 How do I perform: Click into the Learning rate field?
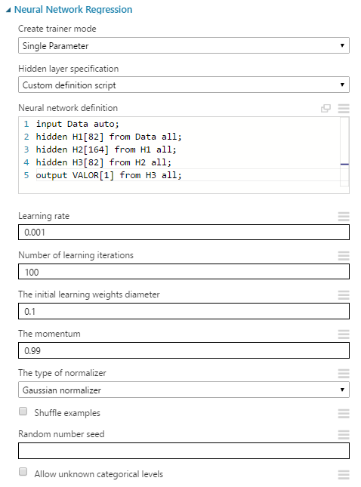coord(184,233)
